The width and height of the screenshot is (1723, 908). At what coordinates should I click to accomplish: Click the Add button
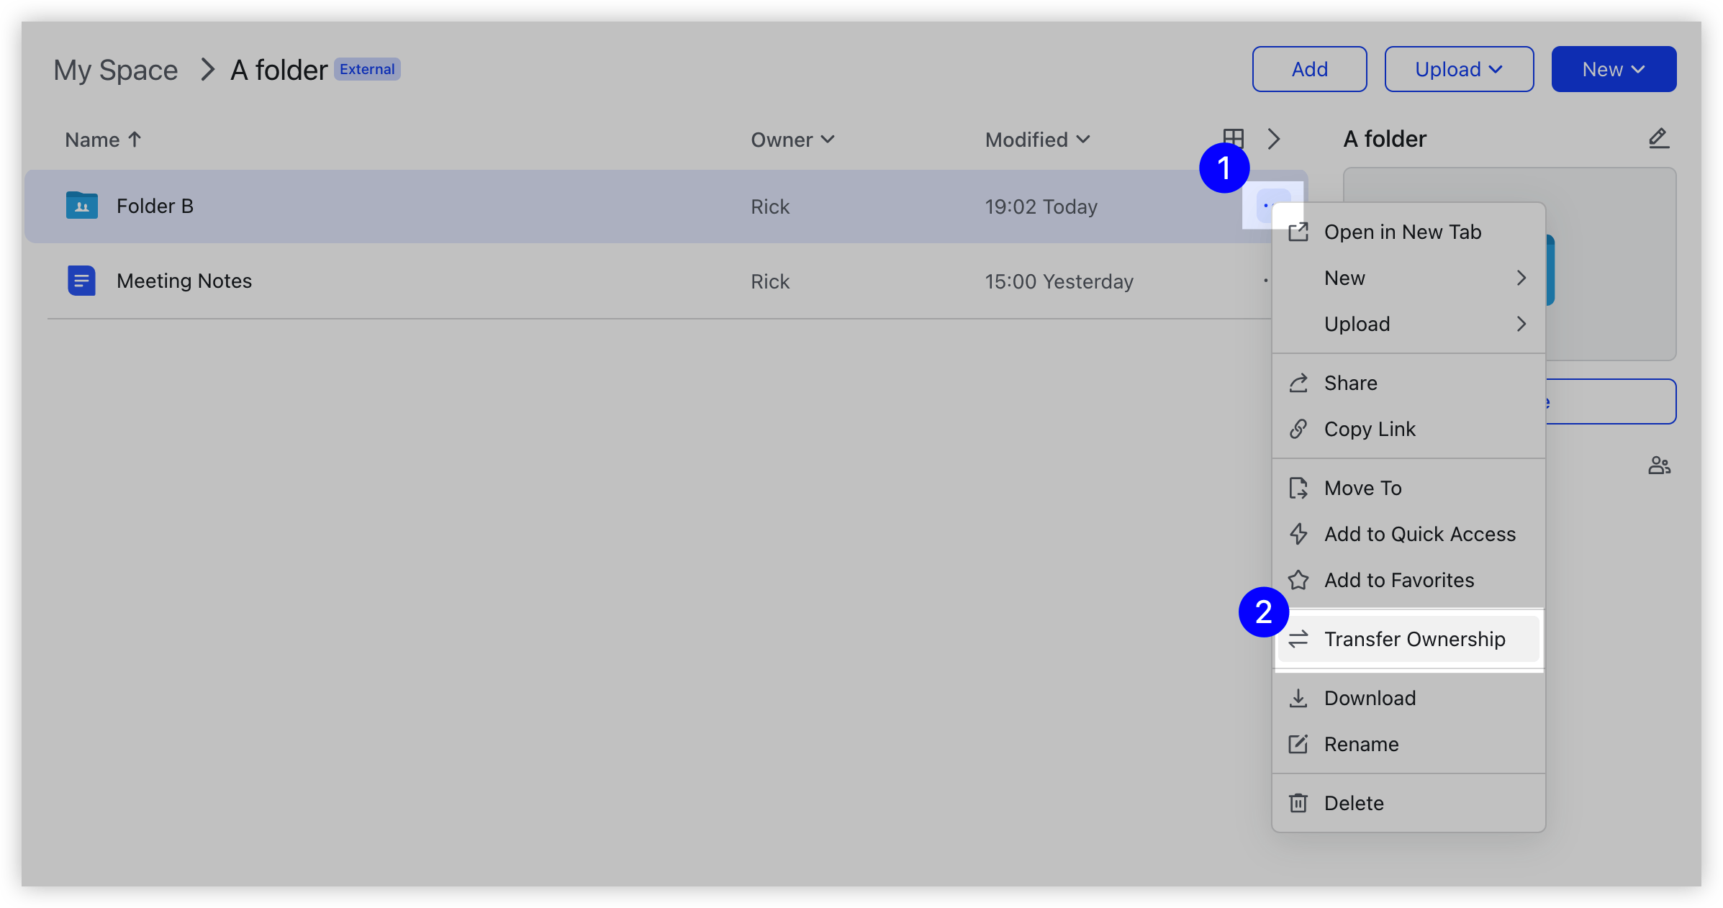pos(1309,69)
